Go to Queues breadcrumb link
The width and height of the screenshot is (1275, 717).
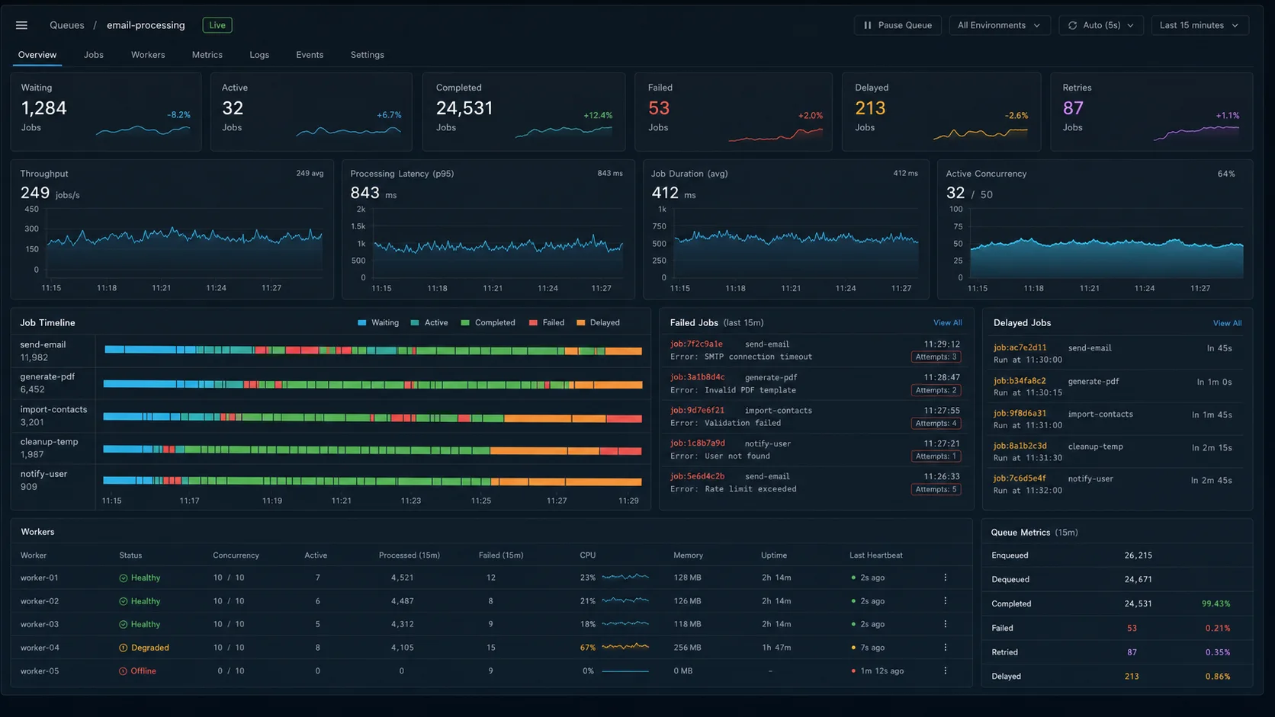point(67,25)
